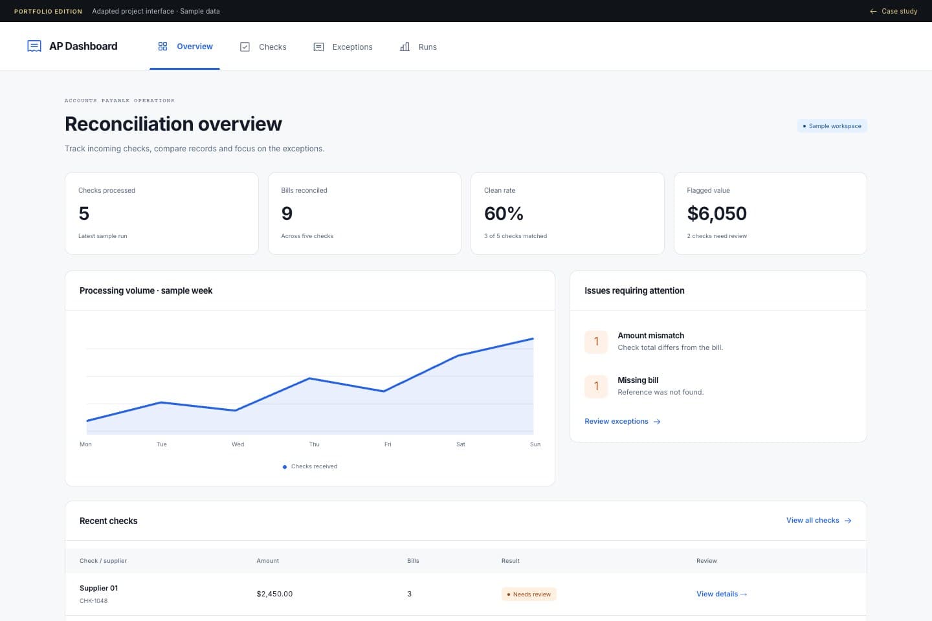
Task: Select the Checks processed card
Action: coord(162,213)
